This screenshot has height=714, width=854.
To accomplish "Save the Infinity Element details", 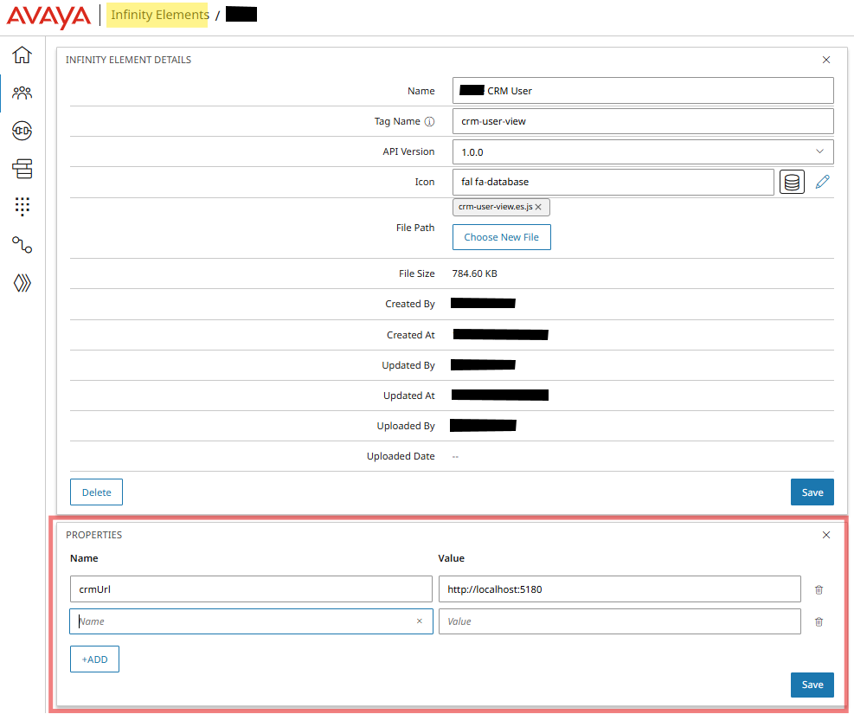I will coord(812,492).
